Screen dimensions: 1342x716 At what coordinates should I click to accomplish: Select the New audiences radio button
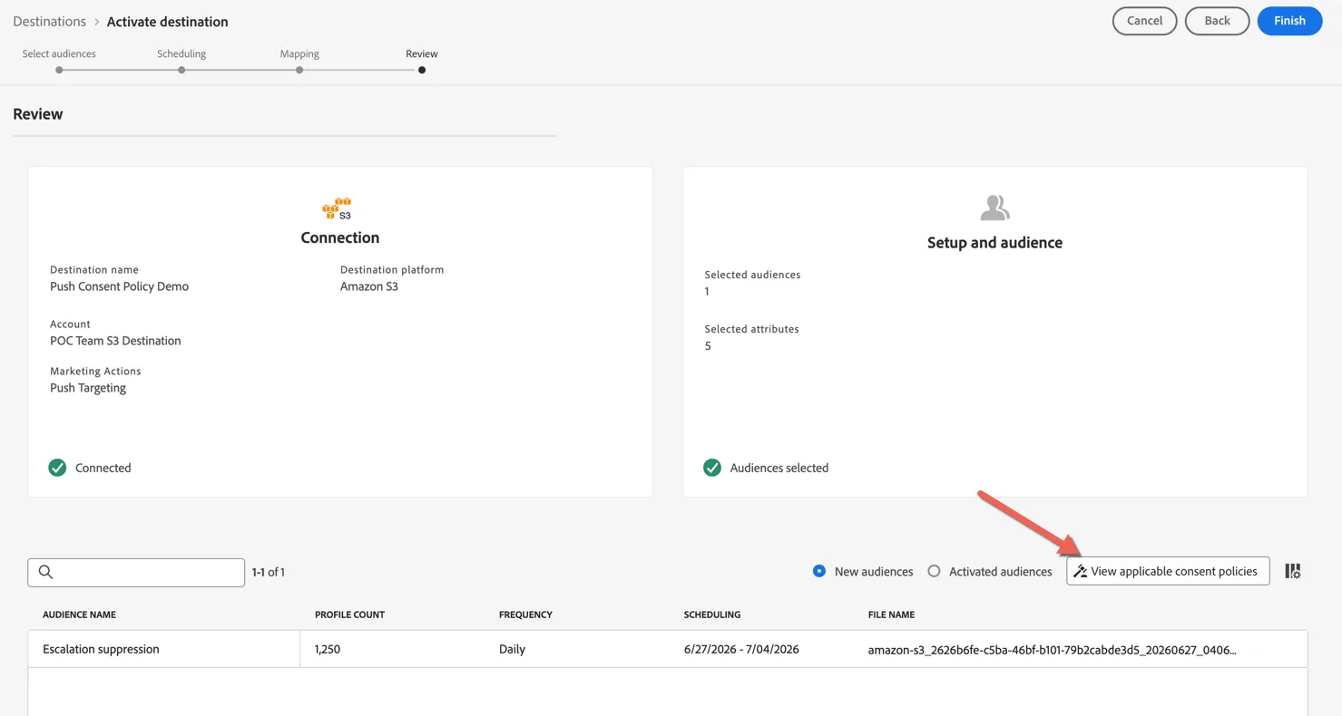point(819,571)
